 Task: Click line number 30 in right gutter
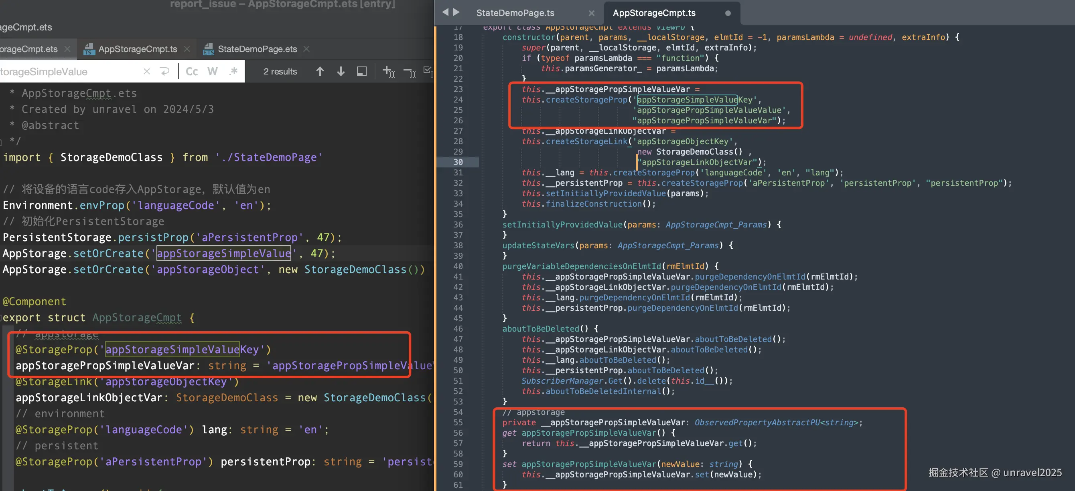pyautogui.click(x=458, y=162)
